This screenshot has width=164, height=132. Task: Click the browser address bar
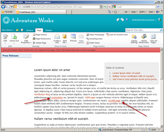coord(58,7)
